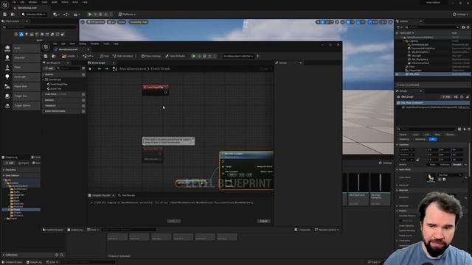Set Mobility to Stationary
The height and width of the screenshot is (265, 472).
445,165
